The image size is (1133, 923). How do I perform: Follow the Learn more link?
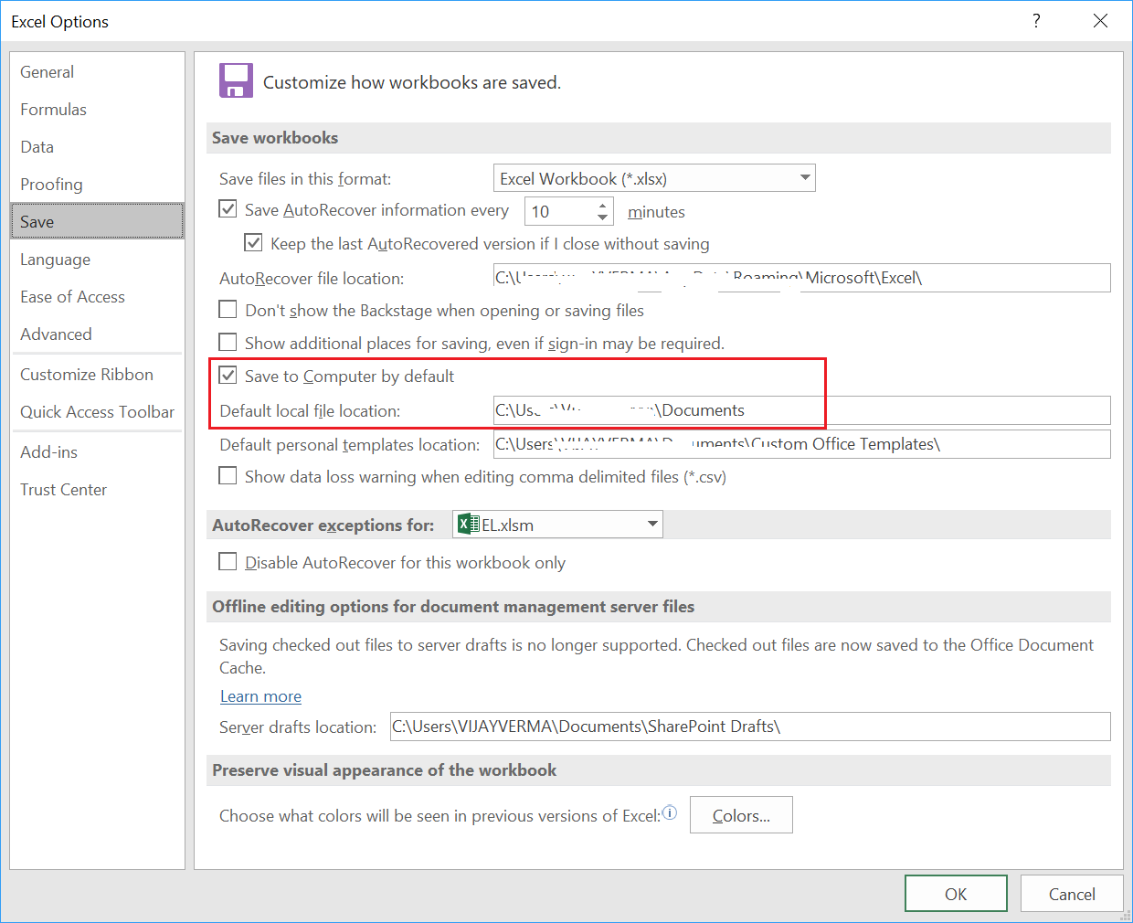point(260,695)
